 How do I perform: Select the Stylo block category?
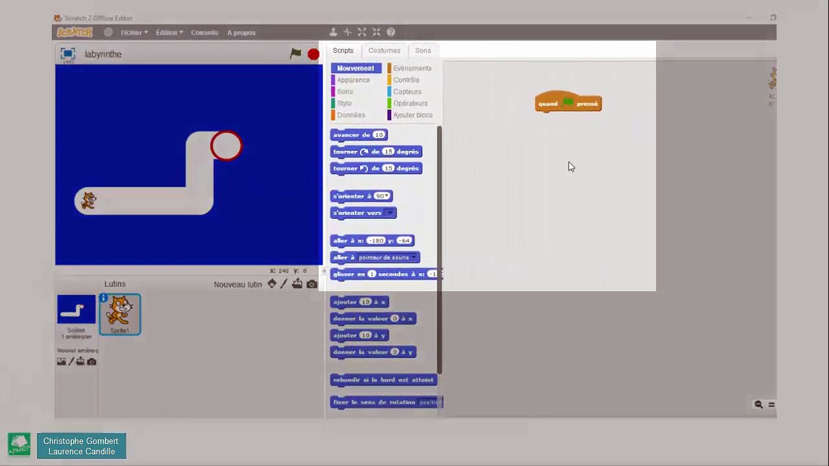(x=344, y=103)
